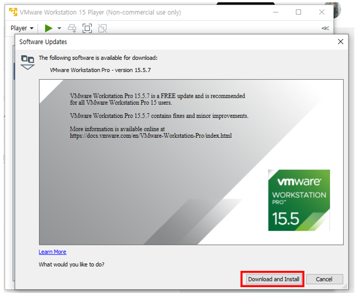Screen dimensions: 359x297
Task: Enter full screen mode icon
Action: pos(87,28)
